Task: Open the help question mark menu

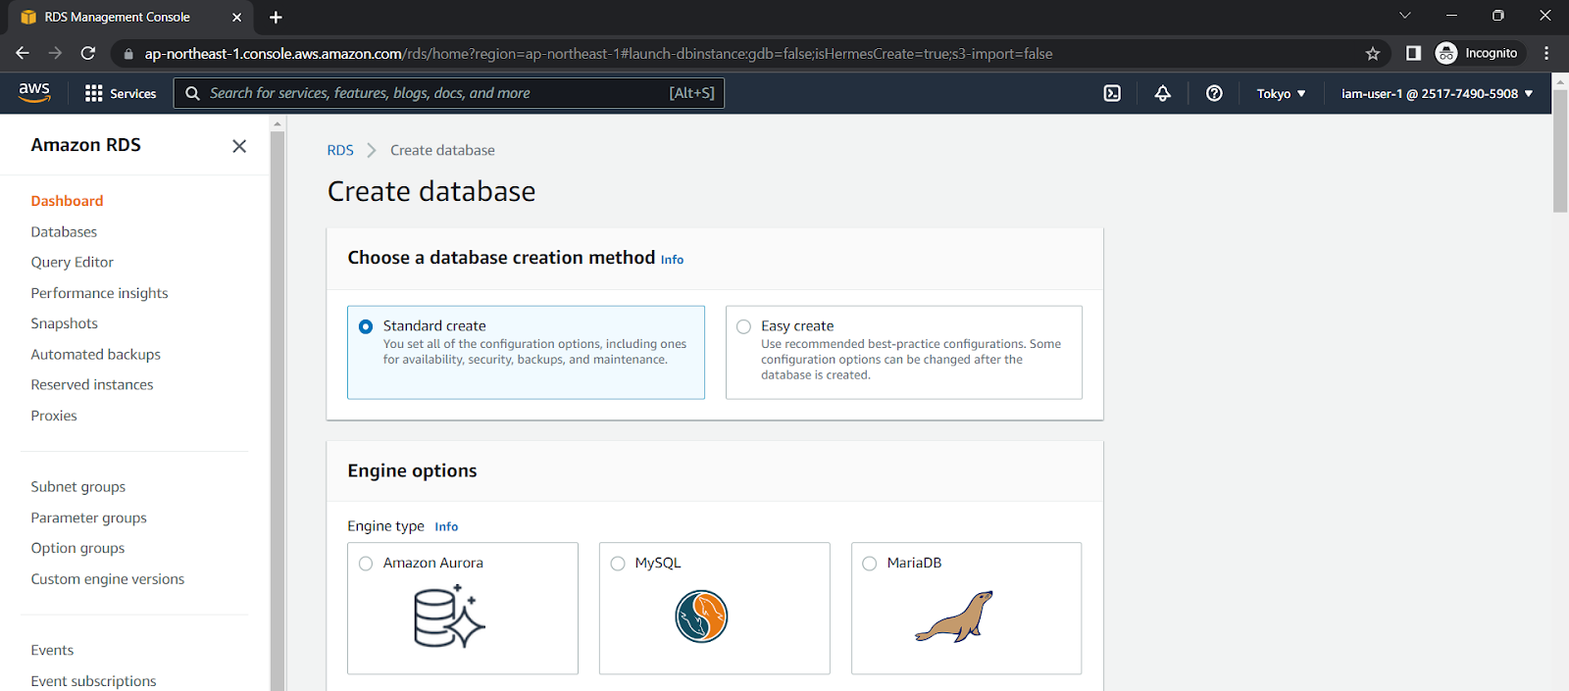Action: [x=1214, y=93]
